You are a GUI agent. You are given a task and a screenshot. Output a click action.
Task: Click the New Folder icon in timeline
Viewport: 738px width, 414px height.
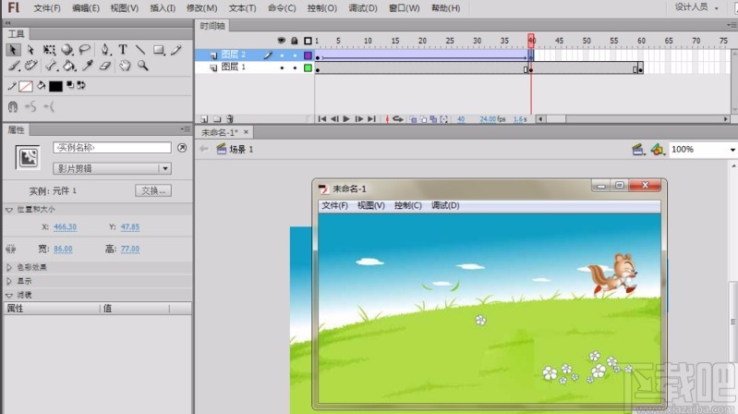[217, 119]
